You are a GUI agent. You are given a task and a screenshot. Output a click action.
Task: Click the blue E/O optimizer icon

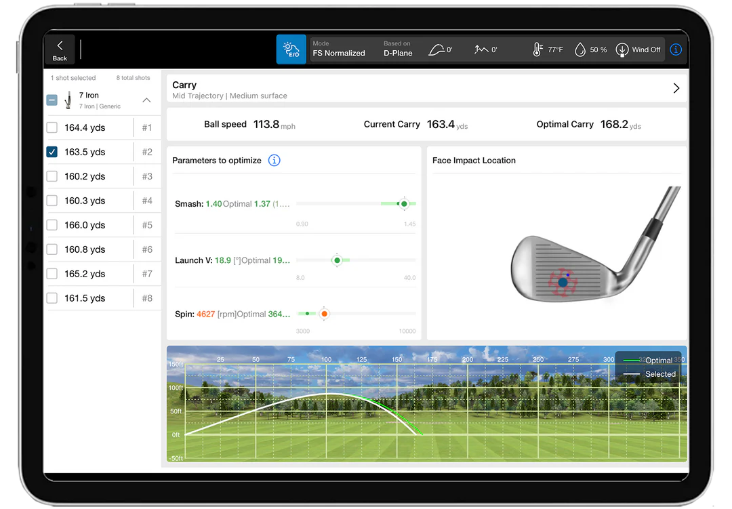point(291,49)
